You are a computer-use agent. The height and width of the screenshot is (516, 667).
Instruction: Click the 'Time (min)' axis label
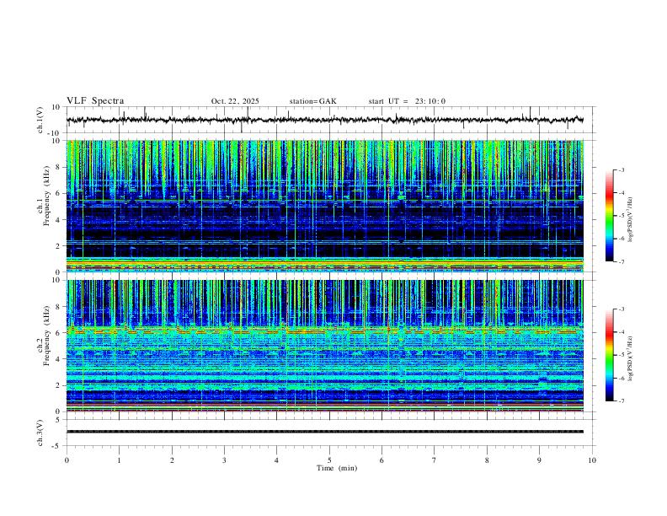[337, 468]
